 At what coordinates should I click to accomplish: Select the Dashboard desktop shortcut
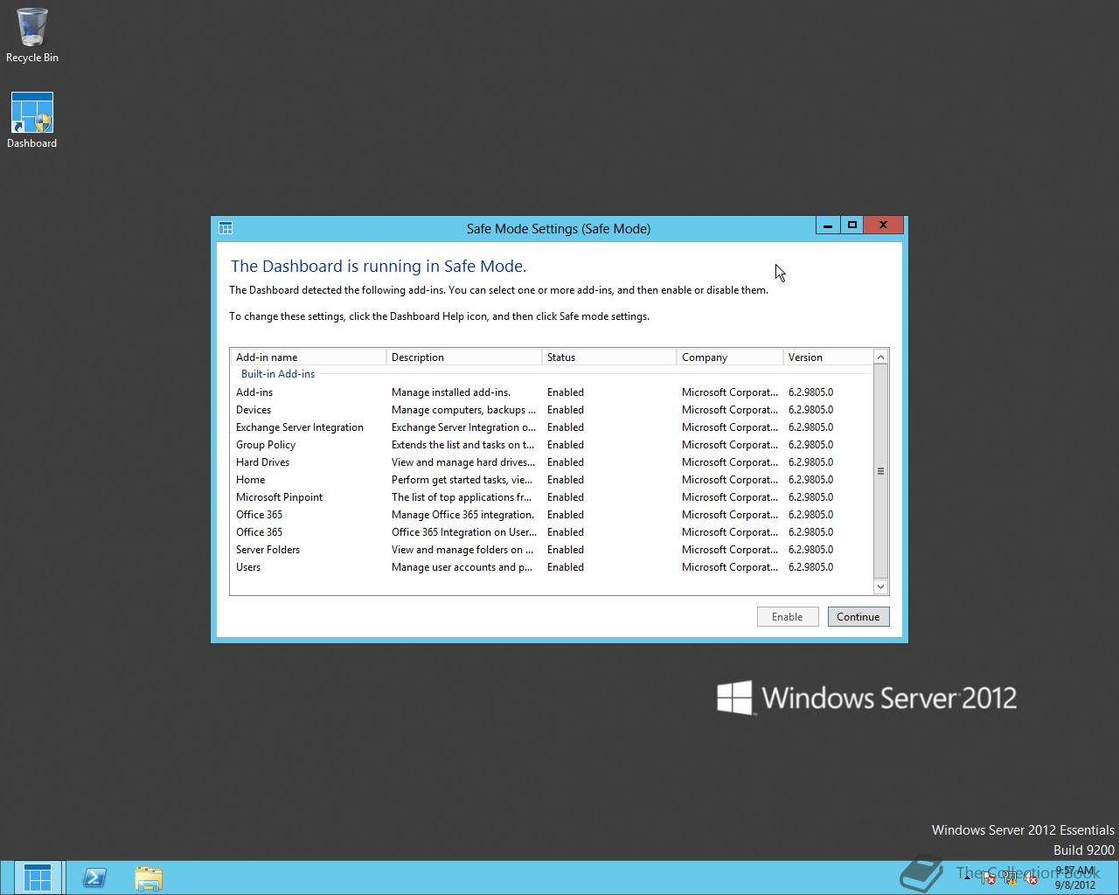tap(32, 121)
